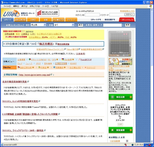Open the Uチャートデモ link
This screenshot has height=147, width=154.
coord(96,20)
